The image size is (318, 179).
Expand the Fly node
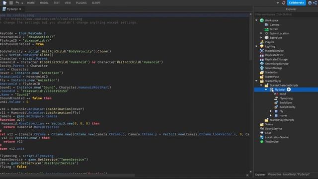coord(271,111)
